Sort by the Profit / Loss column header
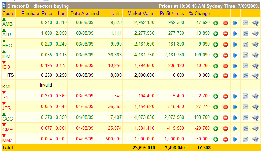263x155 pixels. point(172,13)
